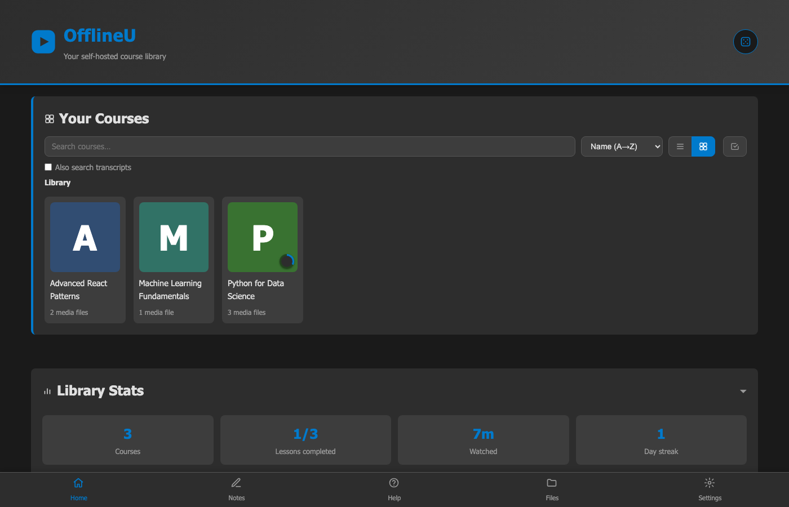Click progress ring on Python course
This screenshot has width=789, height=507.
pos(287,261)
